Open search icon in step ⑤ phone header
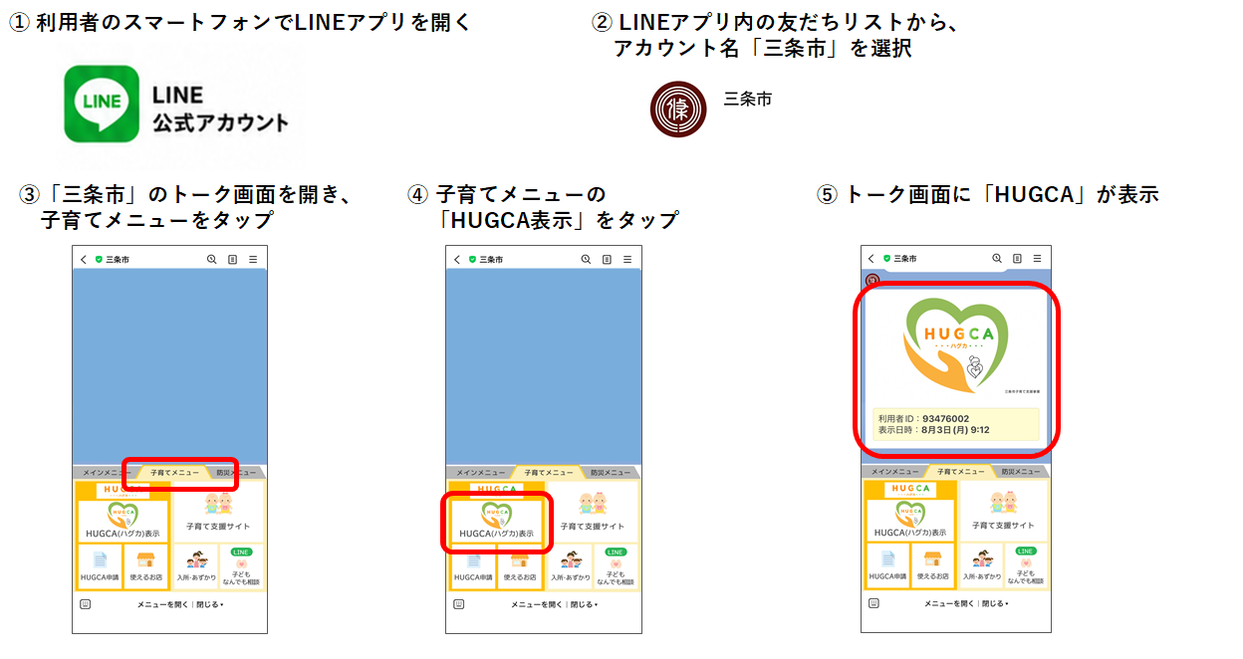 point(996,258)
